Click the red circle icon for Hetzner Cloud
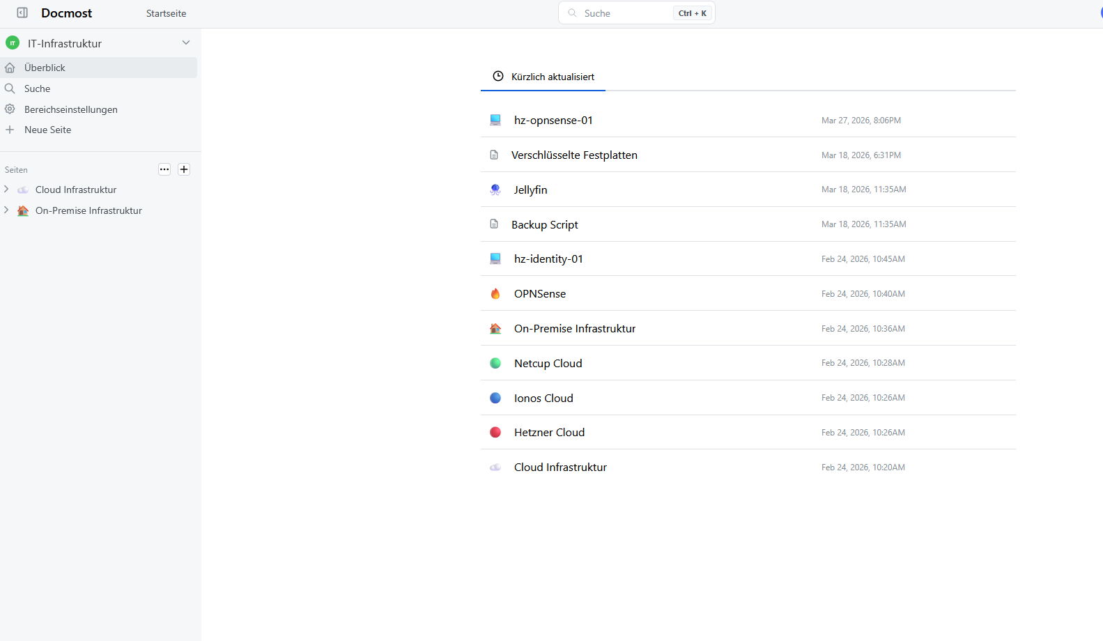The height and width of the screenshot is (641, 1103). tap(495, 432)
